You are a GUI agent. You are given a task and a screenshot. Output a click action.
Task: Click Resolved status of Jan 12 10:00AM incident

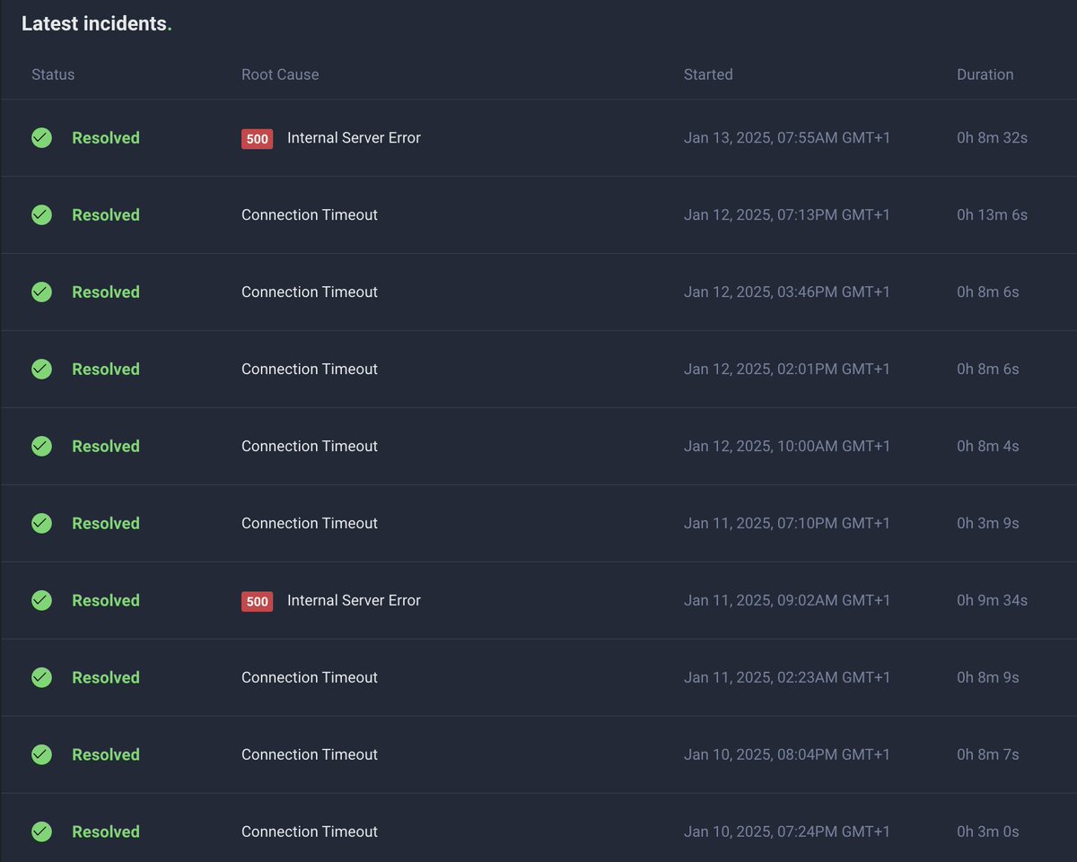tap(106, 446)
